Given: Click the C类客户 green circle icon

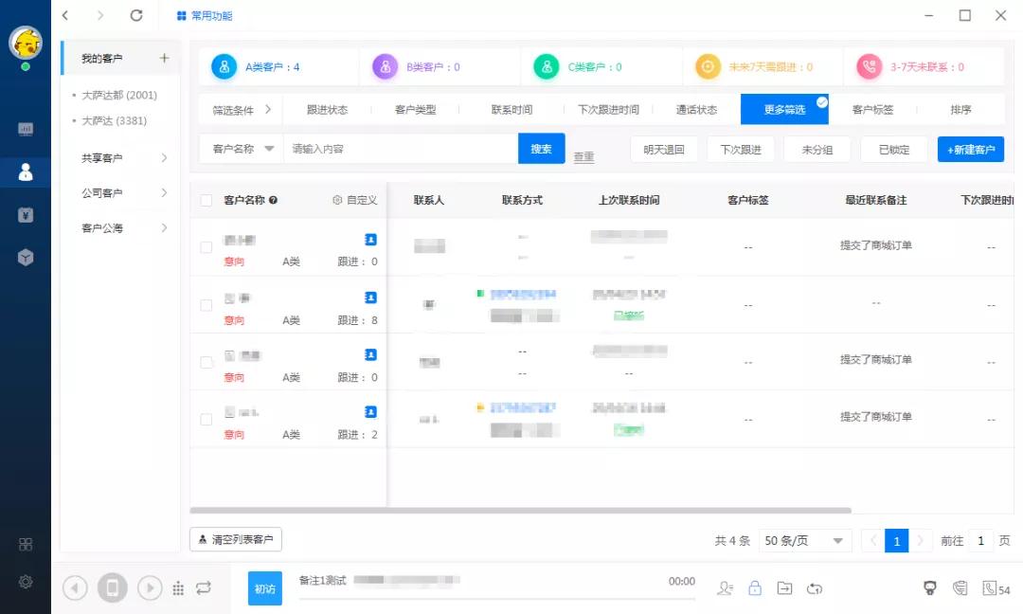Looking at the screenshot, I should point(547,66).
